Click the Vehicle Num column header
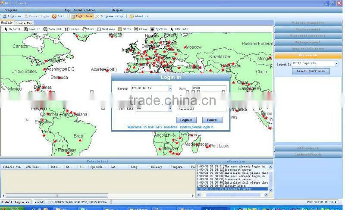The height and width of the screenshot is (210, 345). 12,167
